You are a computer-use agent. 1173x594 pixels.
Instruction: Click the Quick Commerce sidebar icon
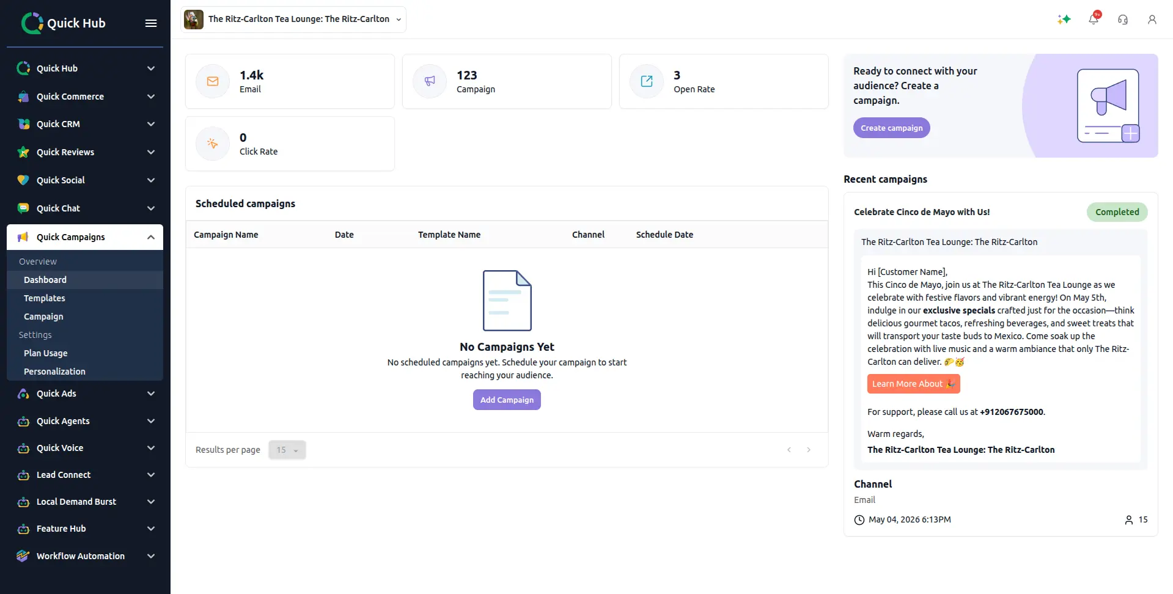pyautogui.click(x=23, y=97)
